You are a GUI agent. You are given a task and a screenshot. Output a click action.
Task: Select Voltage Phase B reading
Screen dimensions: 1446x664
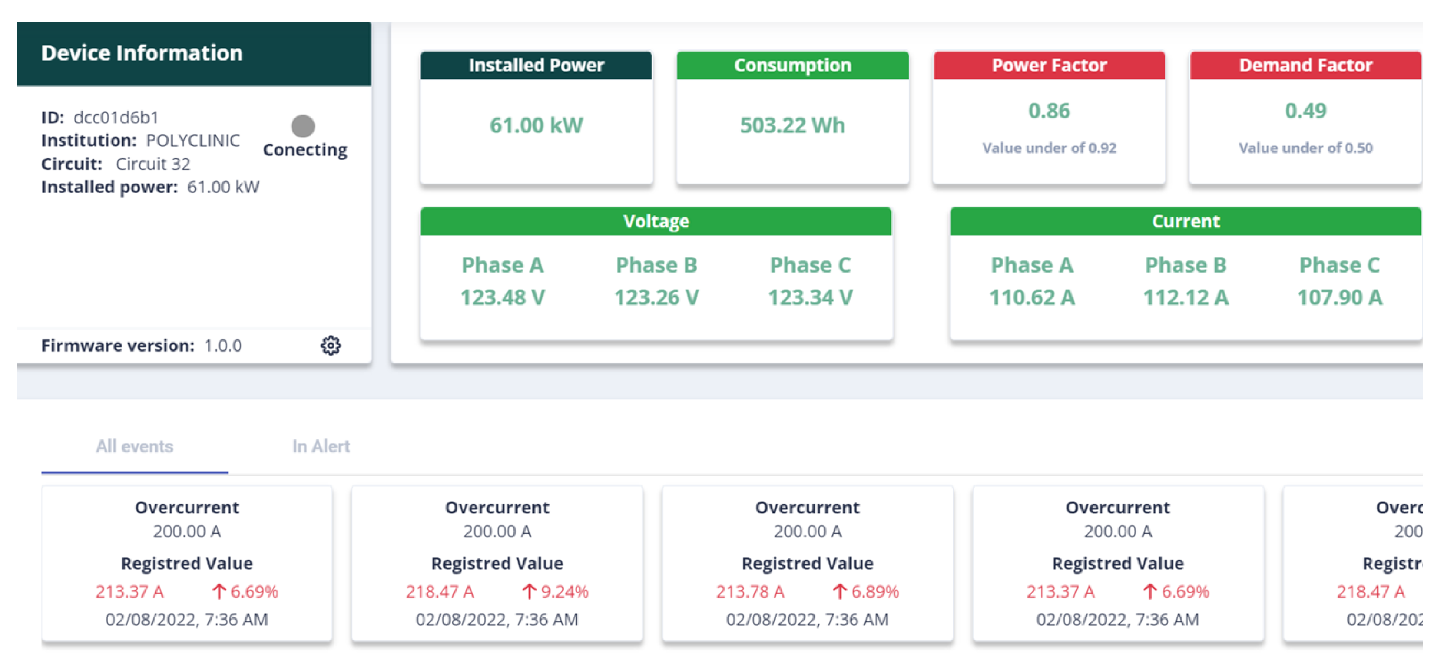(656, 297)
